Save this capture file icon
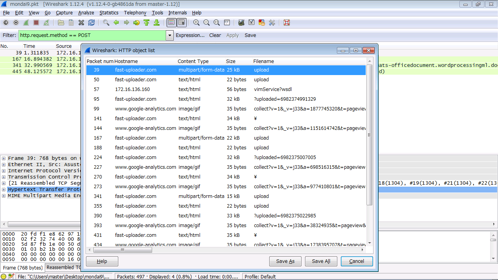This screenshot has width=498, height=280. pos(71,23)
